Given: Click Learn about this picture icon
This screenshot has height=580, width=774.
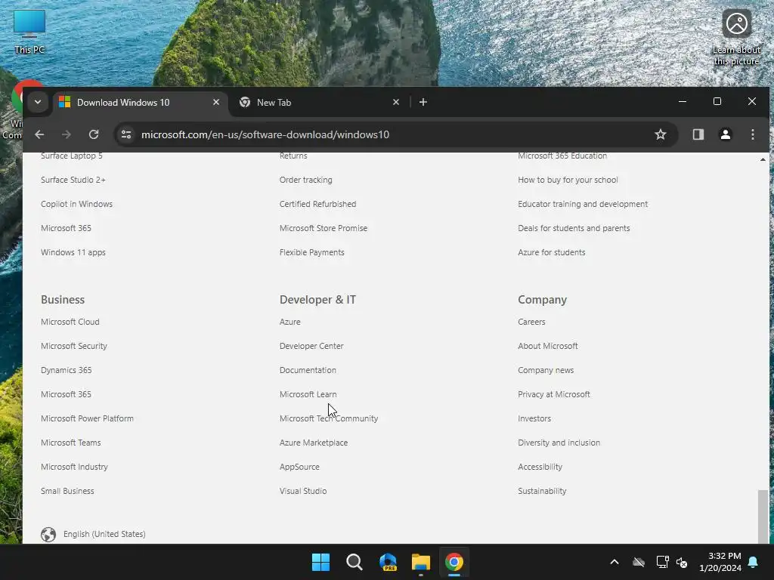Looking at the screenshot, I should click(736, 37).
